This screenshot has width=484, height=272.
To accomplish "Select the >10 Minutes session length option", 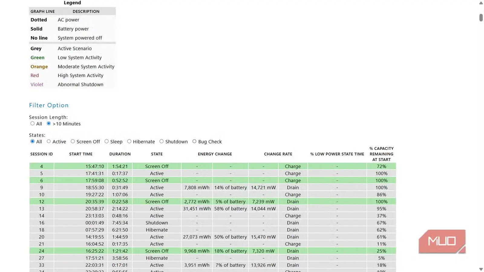I will (x=49, y=124).
